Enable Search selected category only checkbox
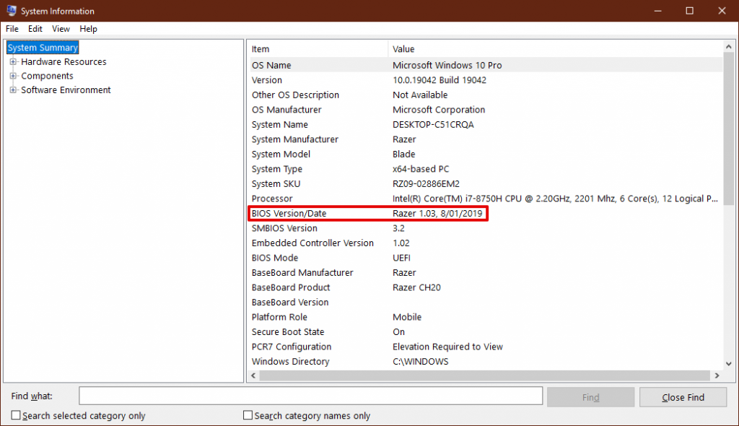Viewport: 739px width, 426px height. [x=16, y=415]
